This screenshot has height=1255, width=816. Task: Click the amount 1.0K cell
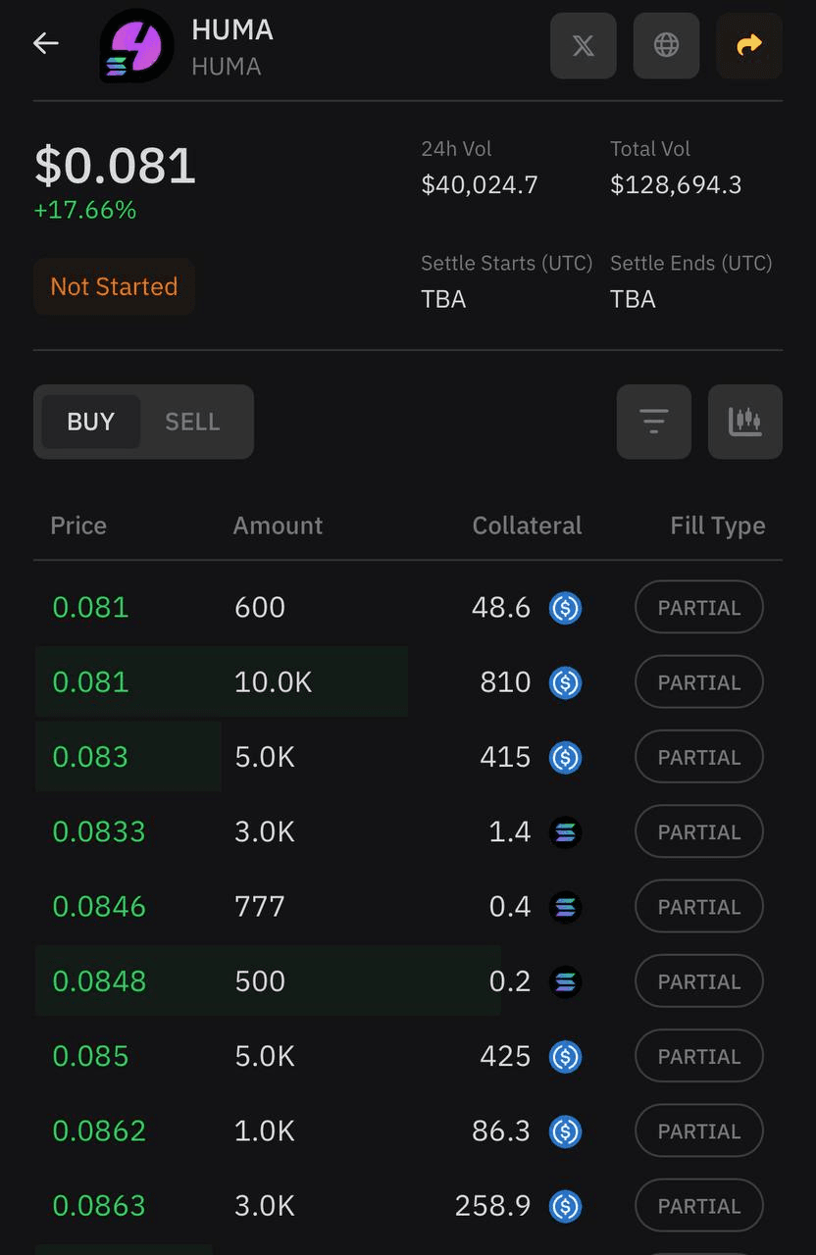tap(265, 1130)
